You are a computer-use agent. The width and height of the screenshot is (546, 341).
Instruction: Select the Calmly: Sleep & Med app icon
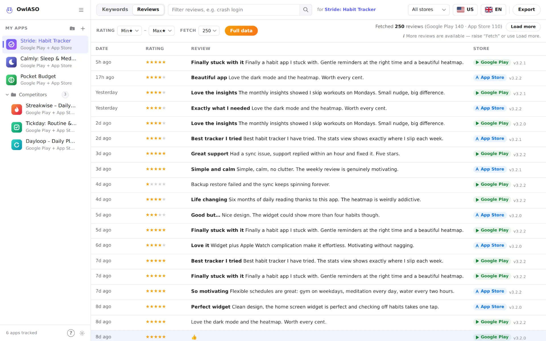pos(11,62)
